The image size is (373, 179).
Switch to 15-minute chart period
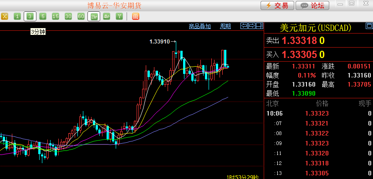tap(56, 16)
